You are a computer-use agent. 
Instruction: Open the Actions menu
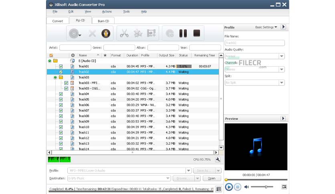point(107,12)
